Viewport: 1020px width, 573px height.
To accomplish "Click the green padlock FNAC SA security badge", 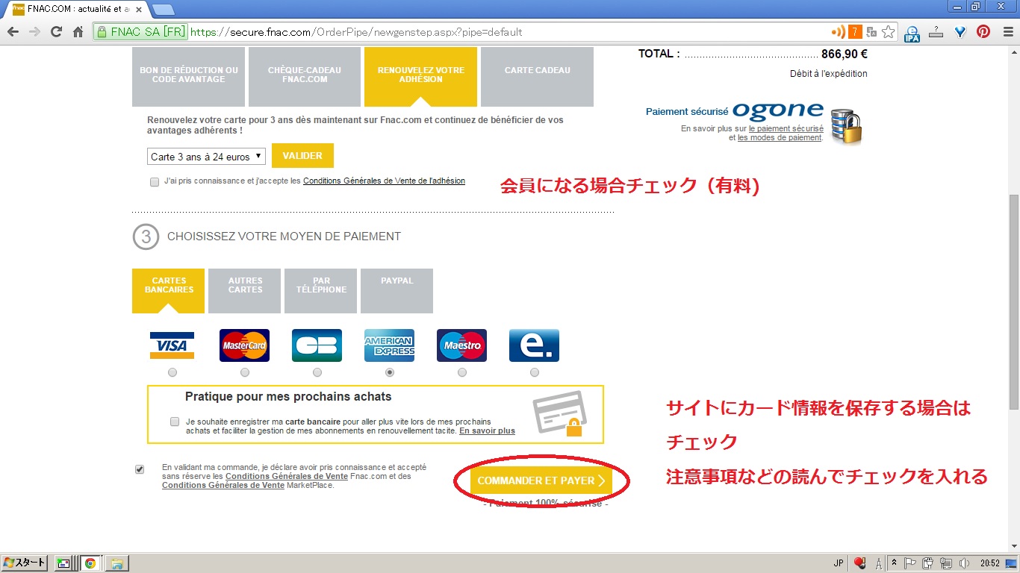I will pos(140,32).
